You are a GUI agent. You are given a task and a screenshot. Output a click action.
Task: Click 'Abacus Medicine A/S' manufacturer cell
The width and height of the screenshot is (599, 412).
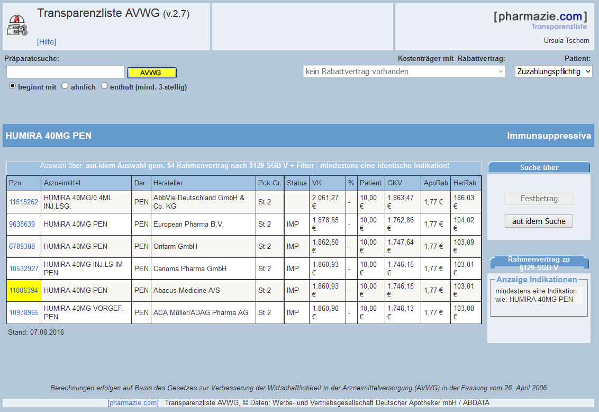(x=203, y=290)
